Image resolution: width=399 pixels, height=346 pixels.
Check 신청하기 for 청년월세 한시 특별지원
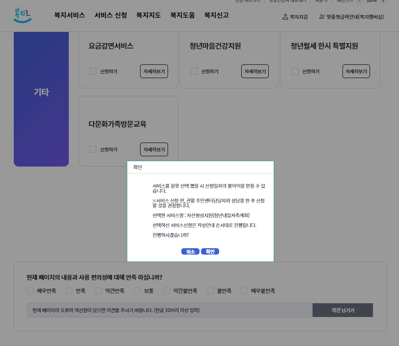pyautogui.click(x=295, y=71)
